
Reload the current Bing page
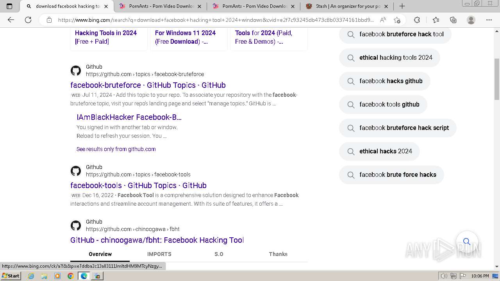pyautogui.click(x=28, y=20)
